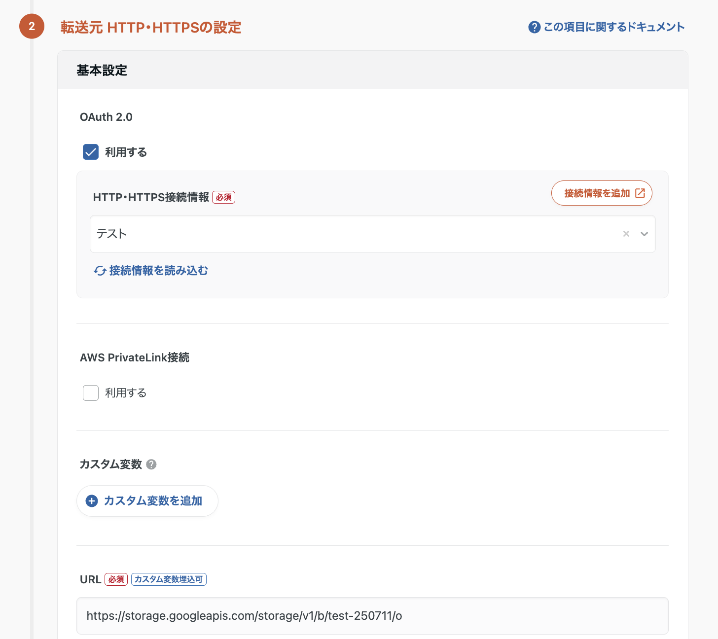
Task: Enable 利用する for AWS PrivateLink接続
Action: point(91,393)
